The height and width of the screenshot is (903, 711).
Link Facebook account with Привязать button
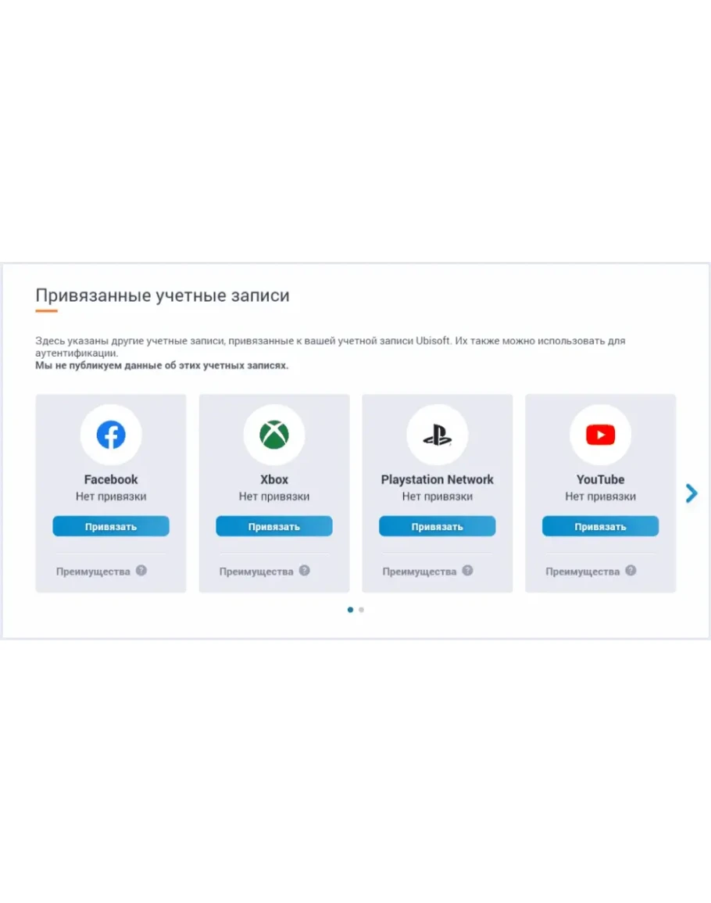(x=111, y=526)
